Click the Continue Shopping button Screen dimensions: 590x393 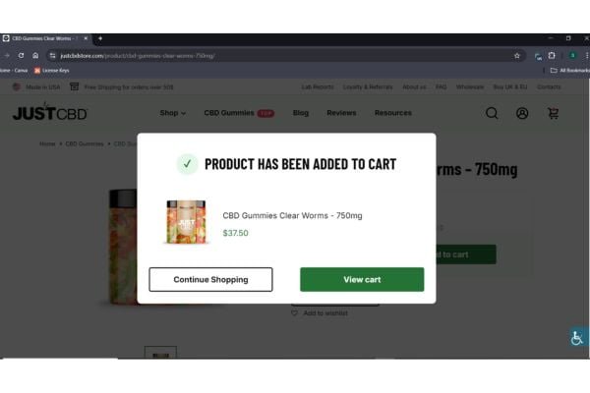tap(210, 279)
